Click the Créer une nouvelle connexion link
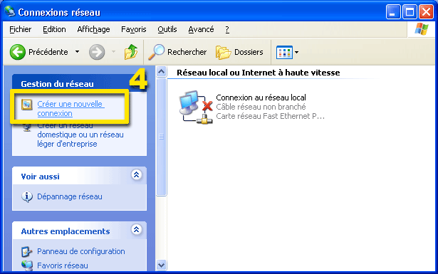The height and width of the screenshot is (274, 438). point(71,109)
